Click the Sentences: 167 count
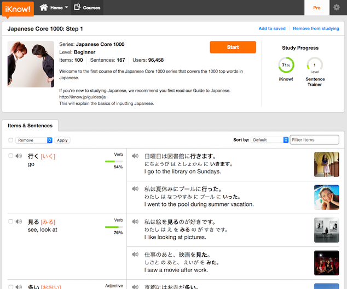 pos(108,60)
